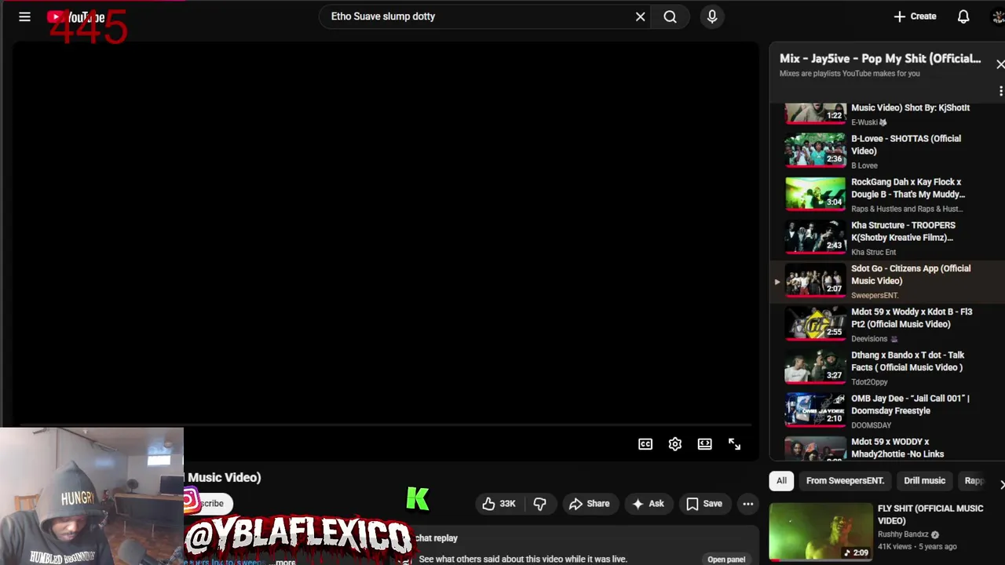
Task: Open more actions ellipsis below video
Action: click(x=748, y=504)
